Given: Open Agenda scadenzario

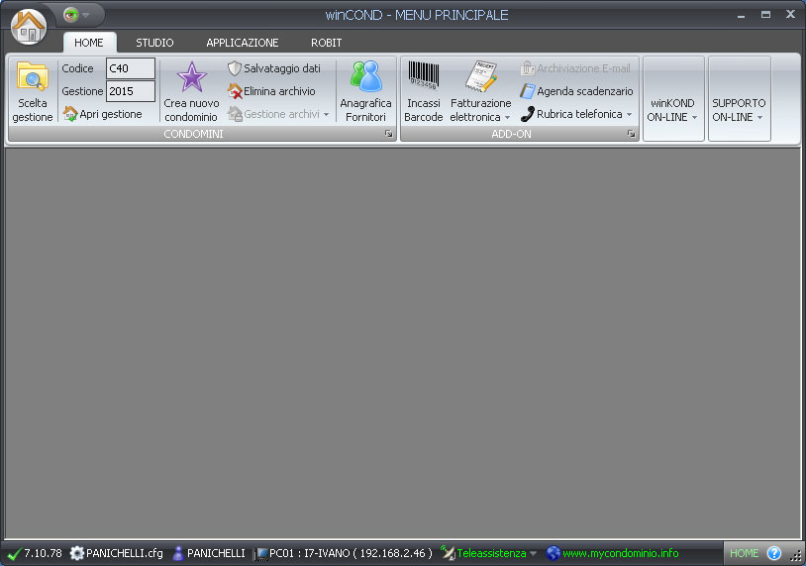Looking at the screenshot, I should [577, 91].
